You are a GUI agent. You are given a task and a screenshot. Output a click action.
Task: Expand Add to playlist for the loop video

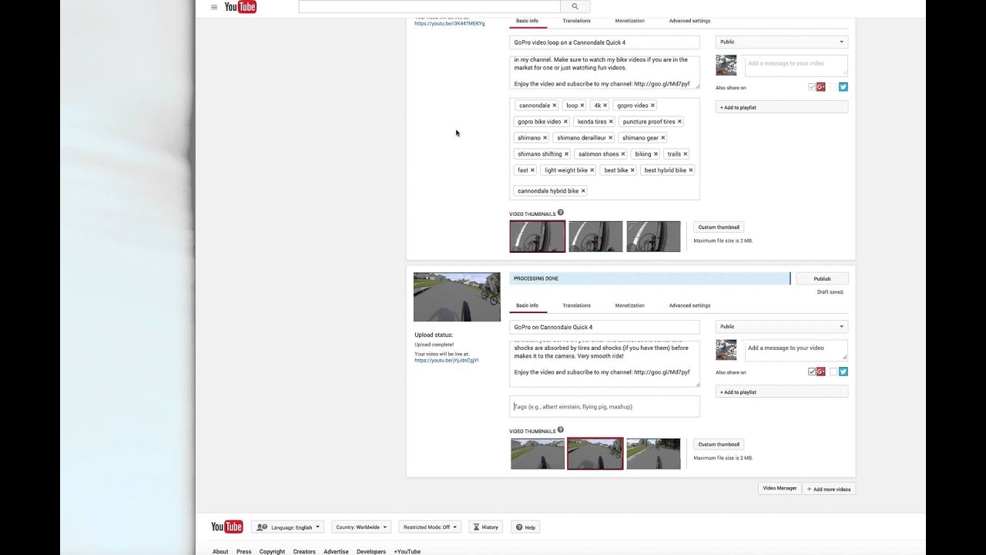(782, 107)
